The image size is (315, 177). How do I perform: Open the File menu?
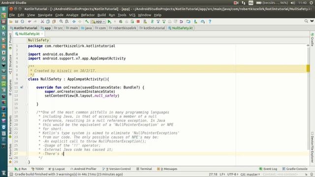tap(12, 15)
